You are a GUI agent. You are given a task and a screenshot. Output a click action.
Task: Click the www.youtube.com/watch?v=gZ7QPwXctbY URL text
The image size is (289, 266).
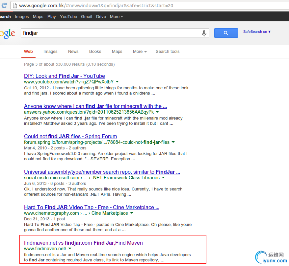click(x=69, y=82)
